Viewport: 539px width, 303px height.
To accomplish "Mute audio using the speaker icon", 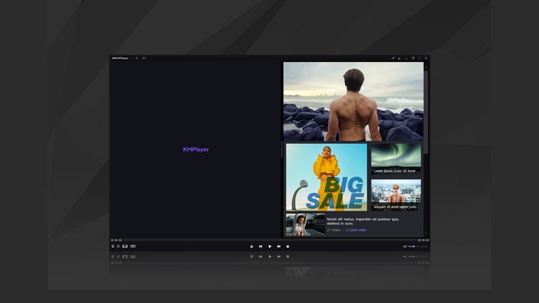I will coord(405,246).
